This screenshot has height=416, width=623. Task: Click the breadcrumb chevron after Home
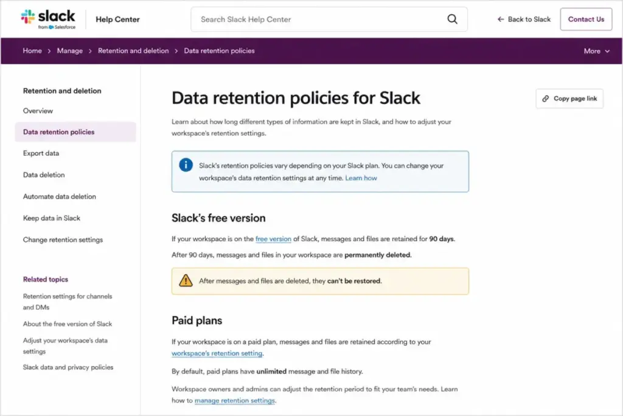click(49, 51)
